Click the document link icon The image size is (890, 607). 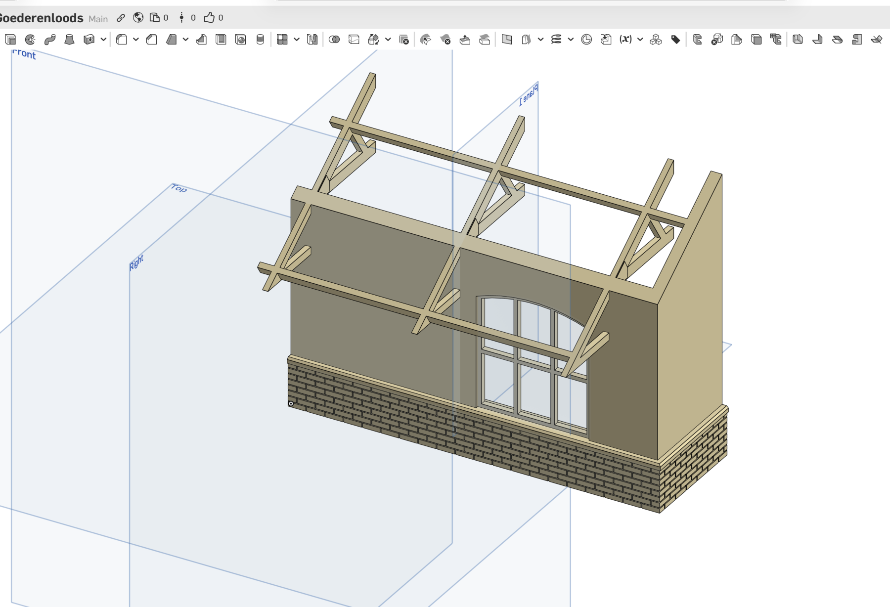(x=121, y=18)
